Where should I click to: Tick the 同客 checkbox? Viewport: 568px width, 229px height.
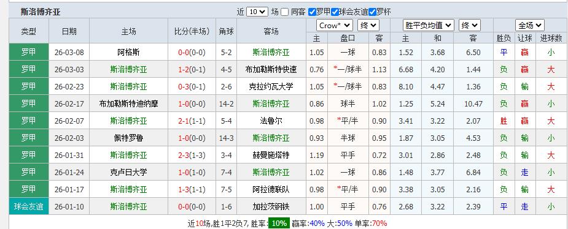pyautogui.click(x=285, y=12)
